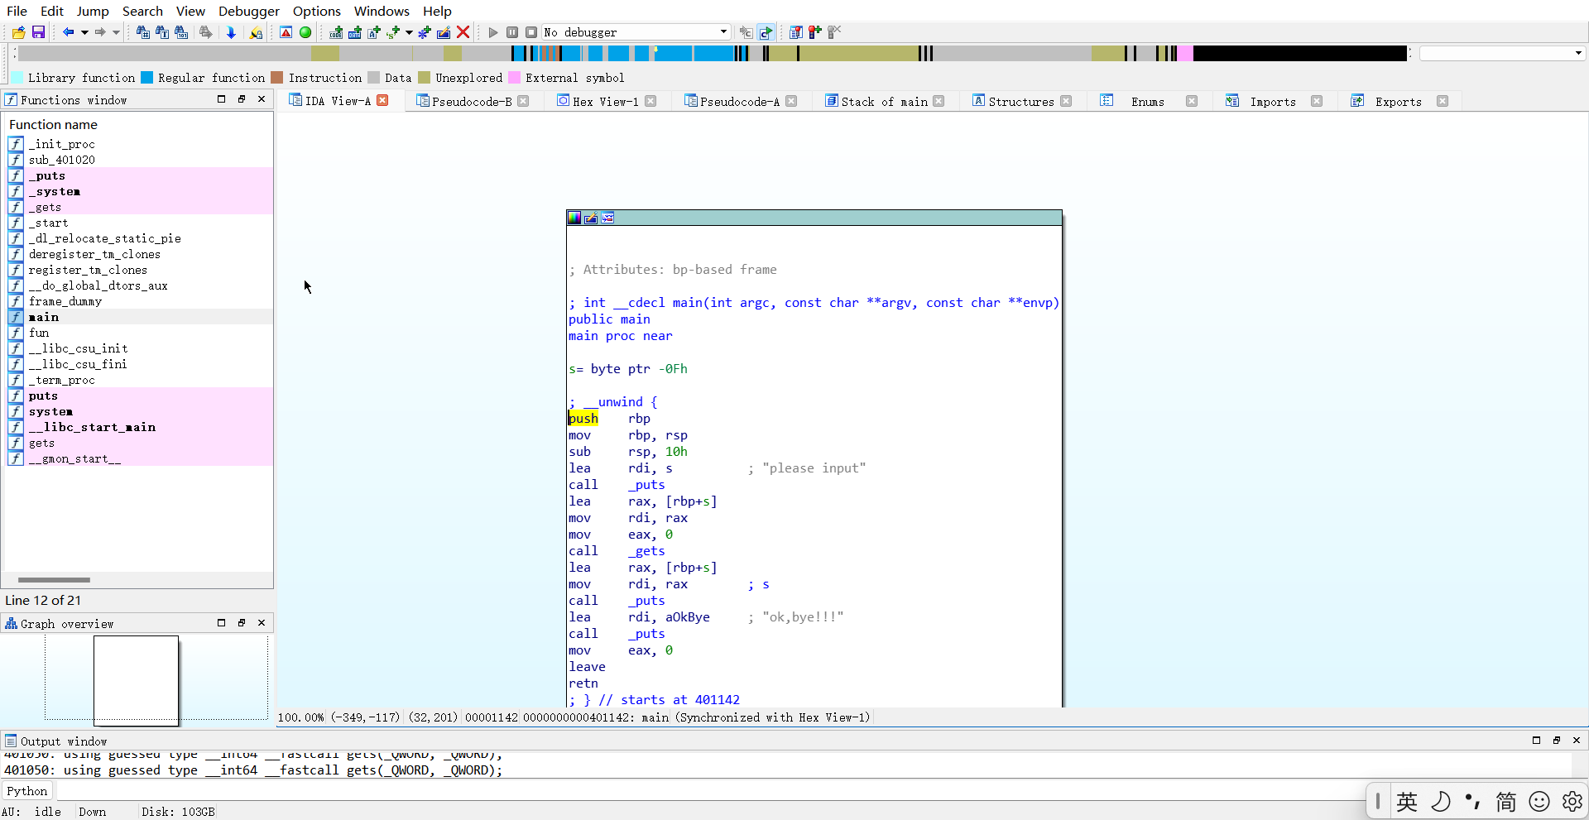Jump back with the blue left arrow
1589x820 pixels.
[x=68, y=32]
